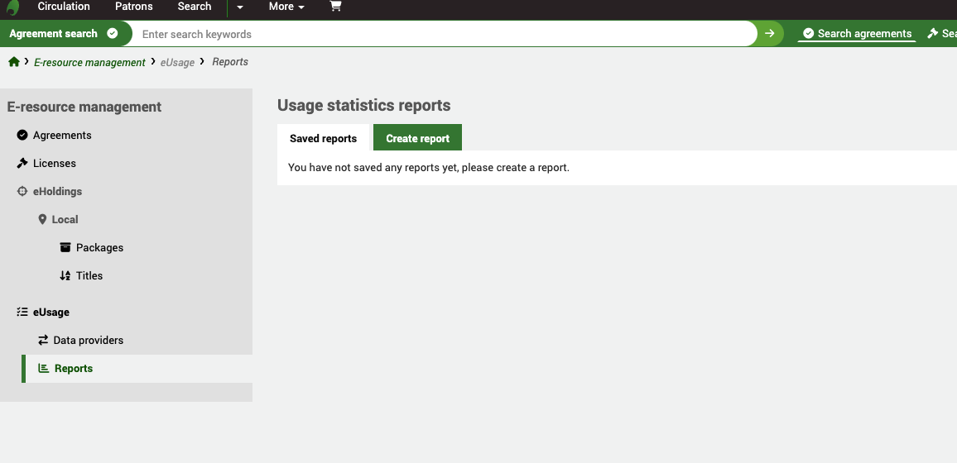The image size is (957, 463).
Task: Go to the Patrons menu item
Action: (x=133, y=7)
